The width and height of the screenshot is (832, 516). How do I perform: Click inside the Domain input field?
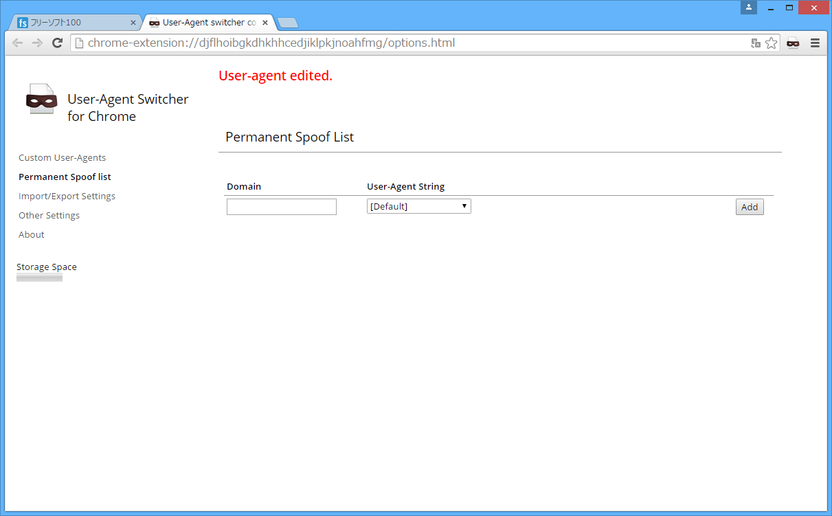click(281, 206)
